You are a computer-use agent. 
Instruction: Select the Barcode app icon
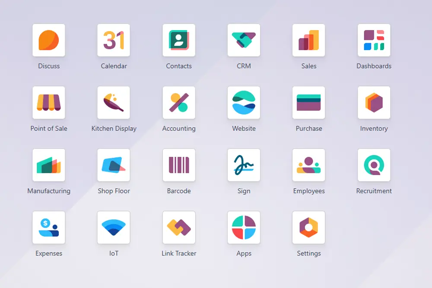tap(179, 165)
